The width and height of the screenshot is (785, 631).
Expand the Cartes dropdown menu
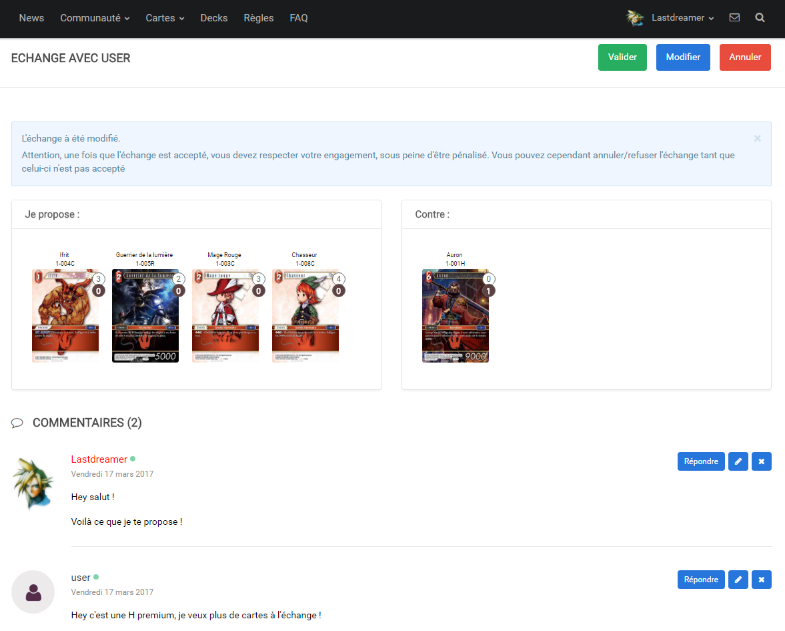165,18
